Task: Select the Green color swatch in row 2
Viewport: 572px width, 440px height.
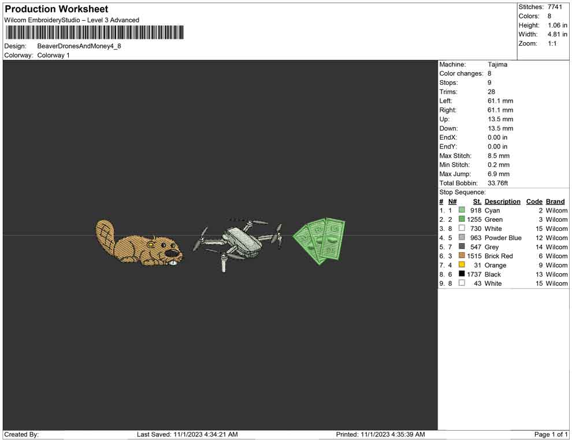Action: [462, 219]
